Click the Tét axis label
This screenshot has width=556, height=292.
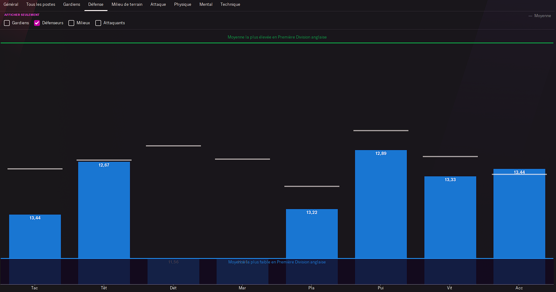tap(104, 288)
